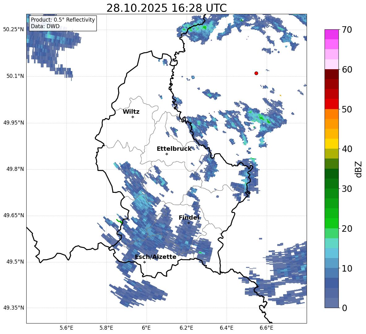The width and height of the screenshot is (366, 334).
Task: Click the Wiltz station label
Action: tap(131, 112)
